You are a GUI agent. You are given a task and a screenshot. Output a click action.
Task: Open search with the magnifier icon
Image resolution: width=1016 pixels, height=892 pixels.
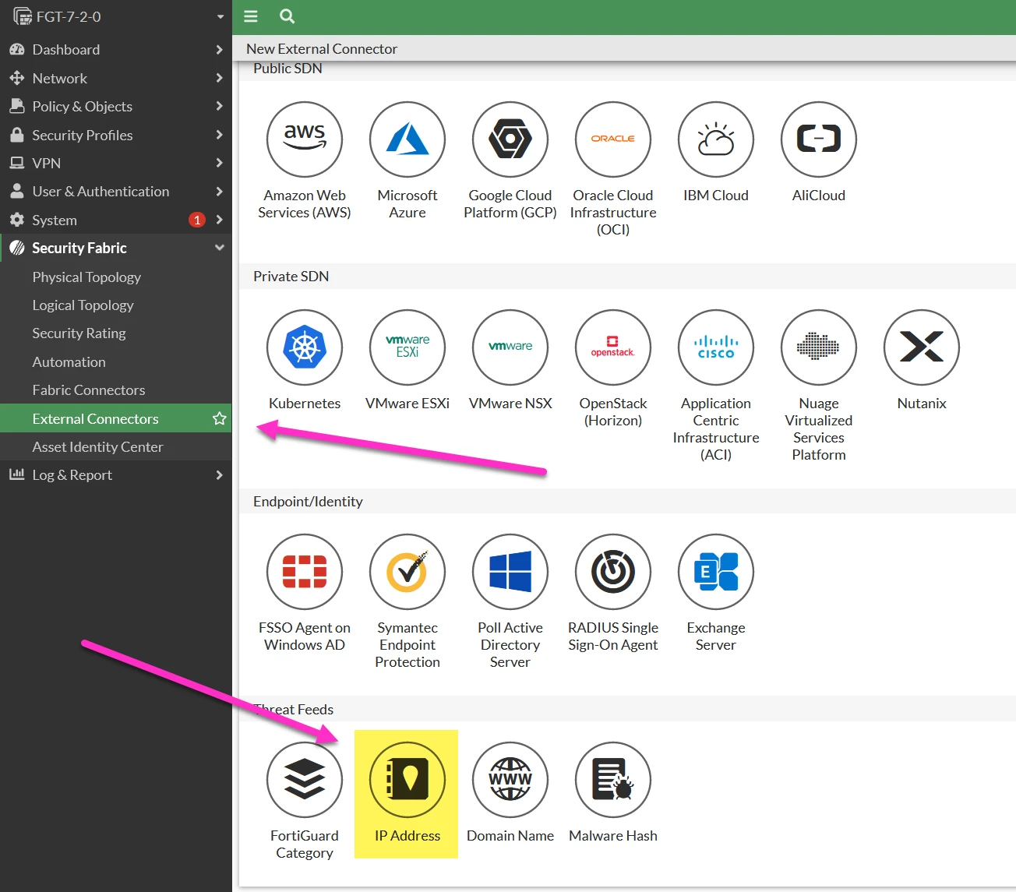[x=287, y=16]
